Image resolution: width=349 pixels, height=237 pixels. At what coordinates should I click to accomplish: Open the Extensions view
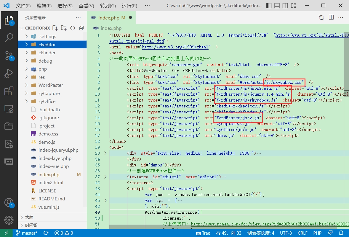[9, 91]
